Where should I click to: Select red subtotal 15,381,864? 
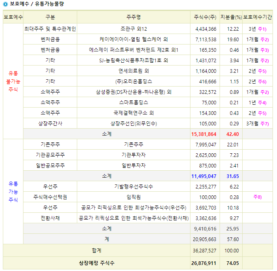(204, 134)
